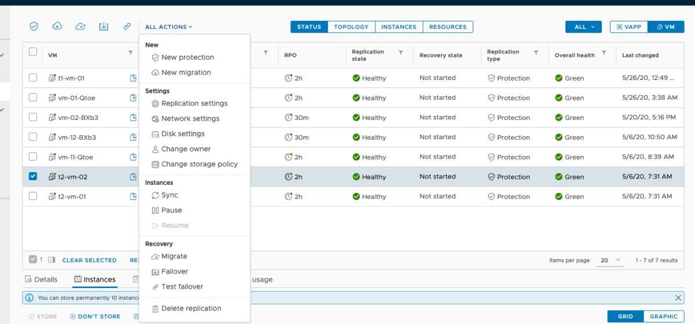Screen dimensions: 695x324
Task: Click the shield protection icon in toolbar
Action: [34, 27]
